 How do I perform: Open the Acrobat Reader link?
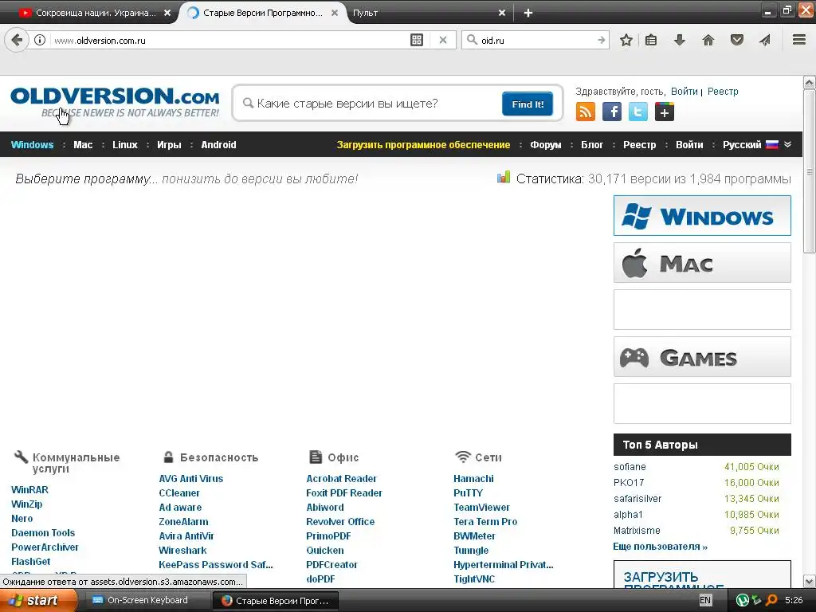coord(341,478)
